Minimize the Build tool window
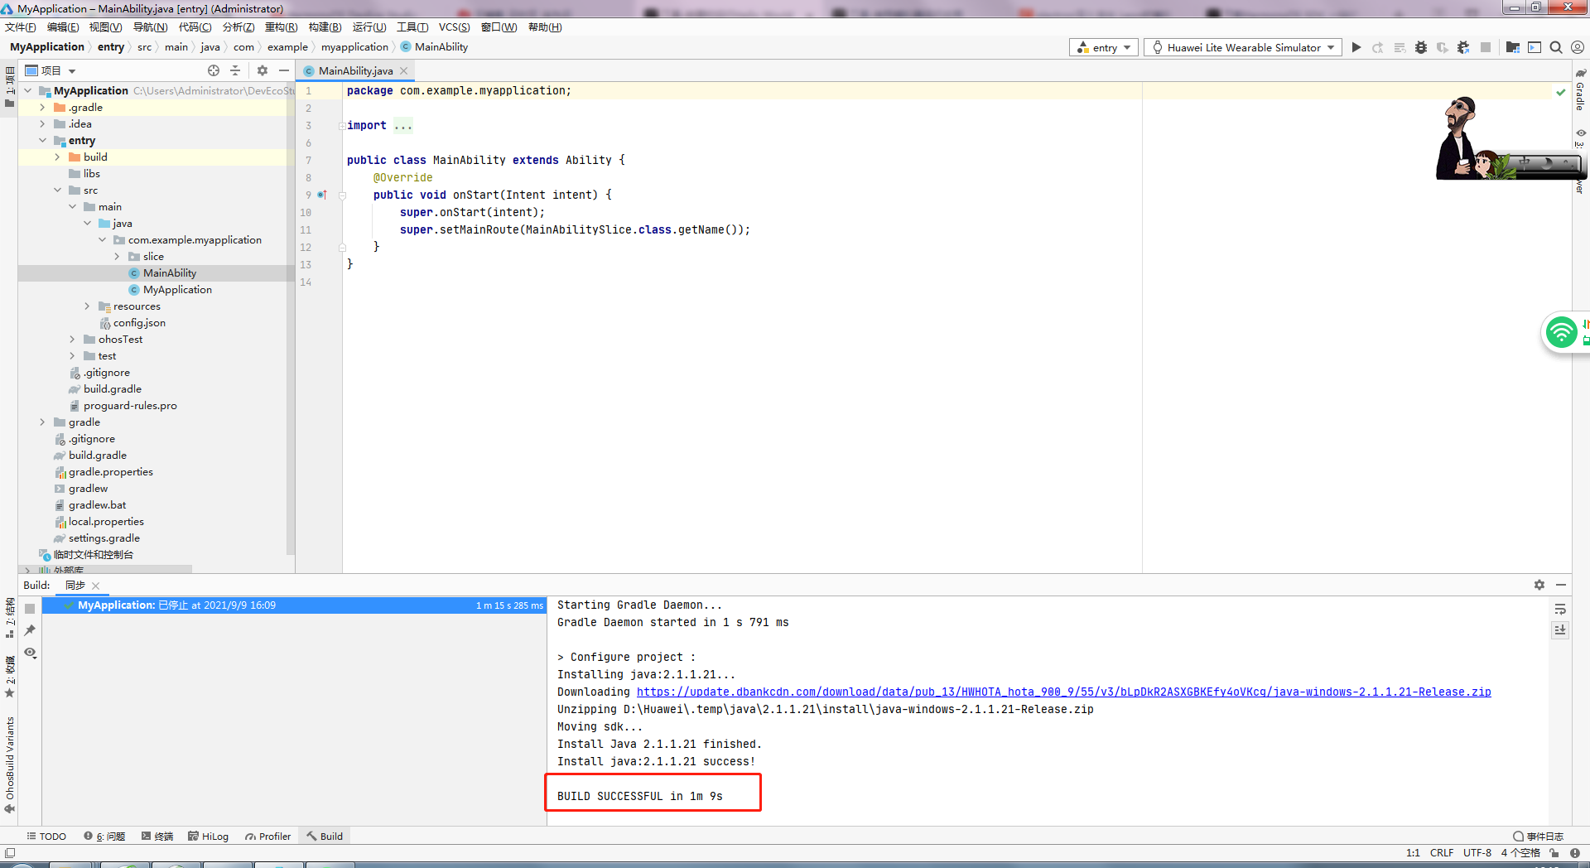Screen dimensions: 1590x868 click(1561, 585)
